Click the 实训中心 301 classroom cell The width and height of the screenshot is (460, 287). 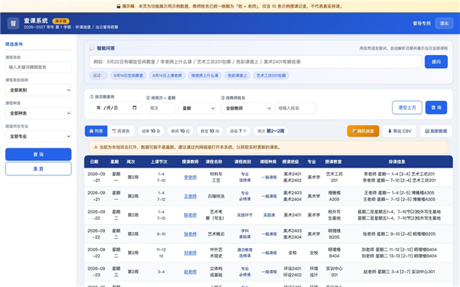pyautogui.click(x=334, y=272)
